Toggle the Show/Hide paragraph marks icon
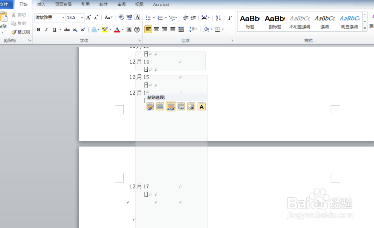This screenshot has width=374, height=228. pyautogui.click(x=230, y=18)
